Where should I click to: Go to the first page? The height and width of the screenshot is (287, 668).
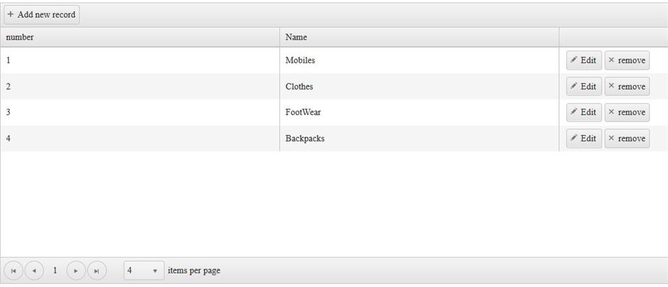[x=14, y=271]
